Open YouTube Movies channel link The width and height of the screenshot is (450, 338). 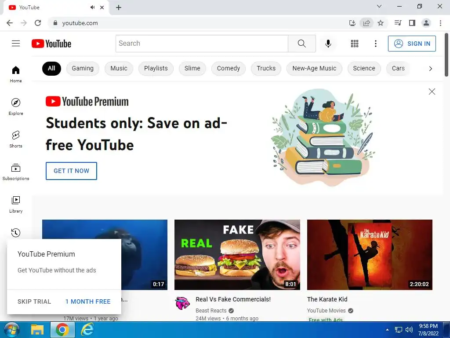tap(327, 310)
